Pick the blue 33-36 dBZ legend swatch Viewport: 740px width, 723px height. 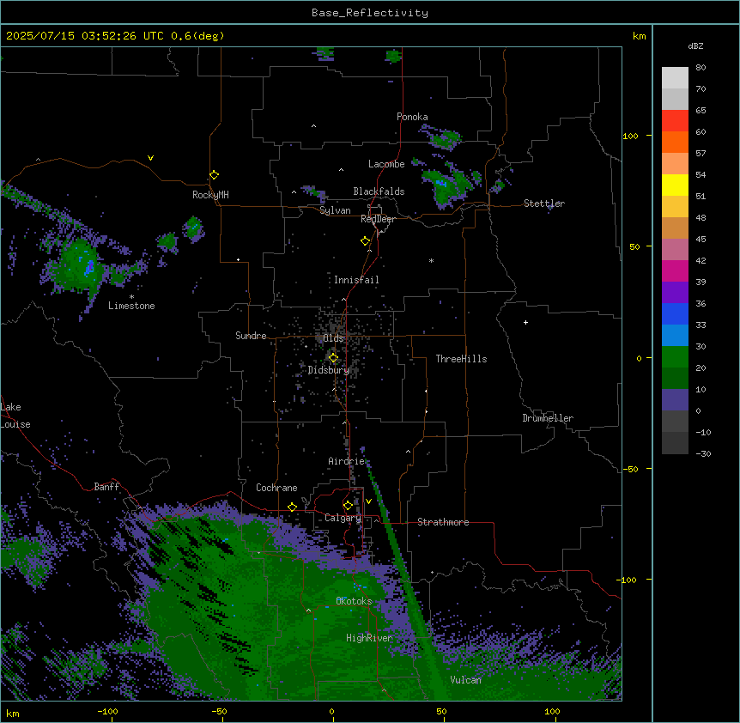click(x=675, y=313)
